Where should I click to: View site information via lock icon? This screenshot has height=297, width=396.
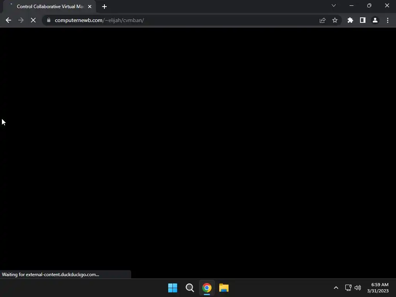coord(49,20)
